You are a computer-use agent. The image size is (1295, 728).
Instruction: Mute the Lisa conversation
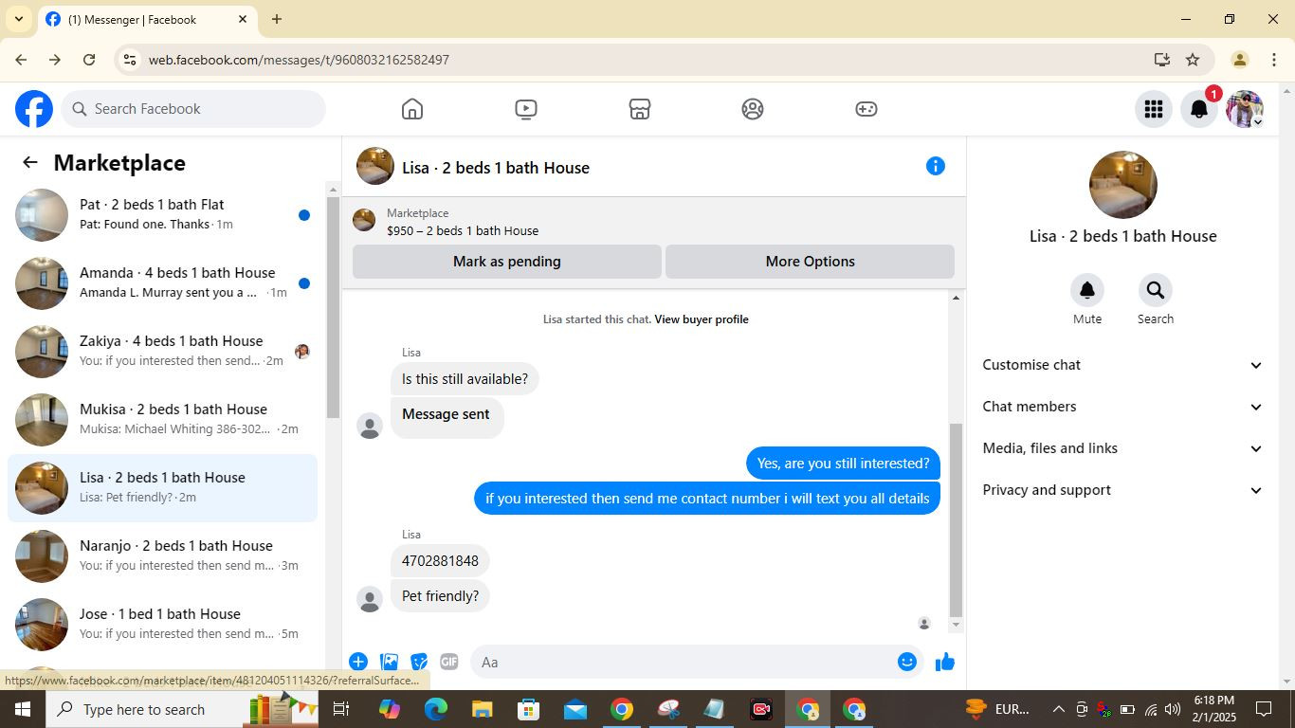1087,290
